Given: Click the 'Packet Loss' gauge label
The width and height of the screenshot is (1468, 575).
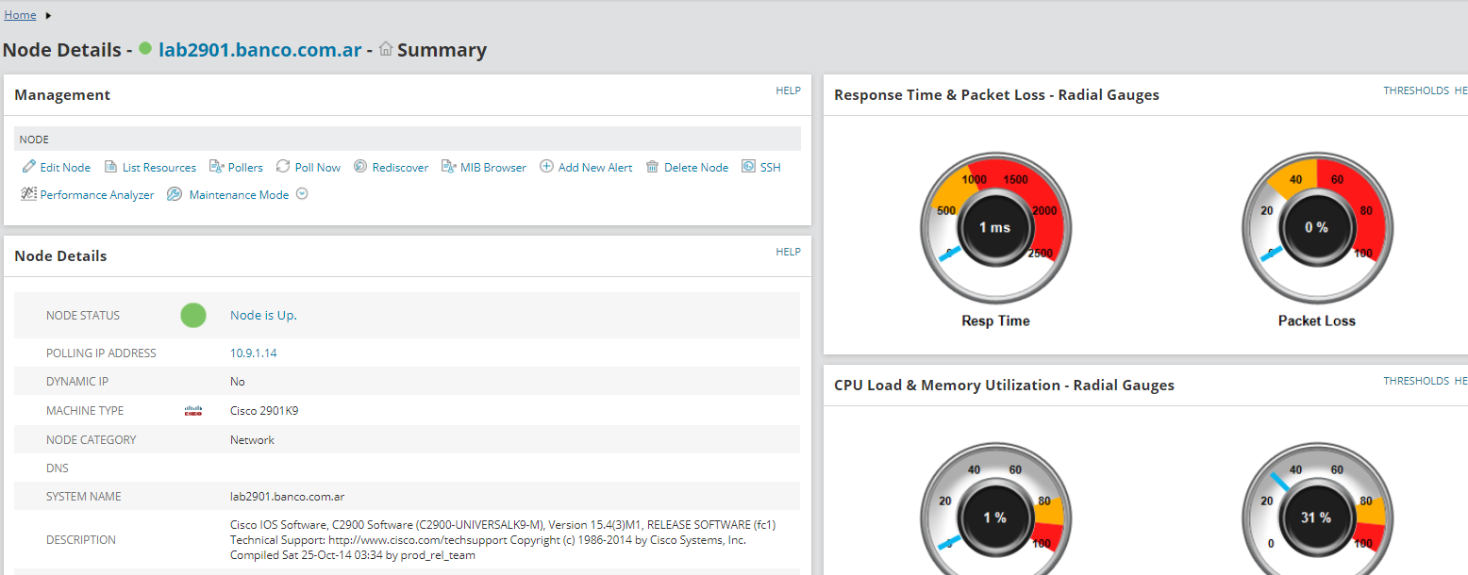Looking at the screenshot, I should (x=1317, y=321).
